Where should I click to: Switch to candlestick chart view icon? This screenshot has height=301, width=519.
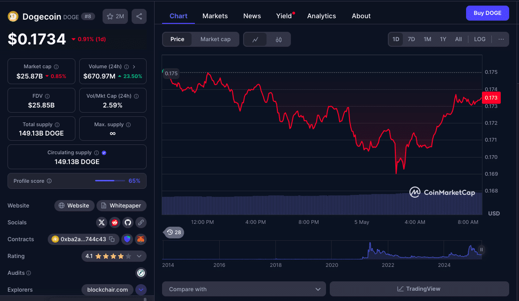coord(279,40)
